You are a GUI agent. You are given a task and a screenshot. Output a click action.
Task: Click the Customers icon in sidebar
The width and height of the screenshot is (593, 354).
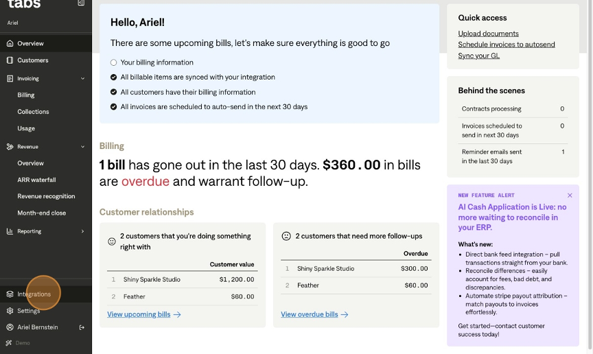coord(10,60)
